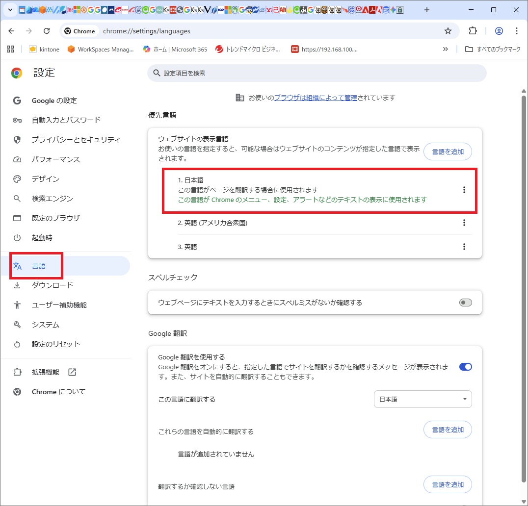This screenshot has width=528, height=506.
Task: Open 自動入力とパスワード via the key icon
Action: coord(18,120)
